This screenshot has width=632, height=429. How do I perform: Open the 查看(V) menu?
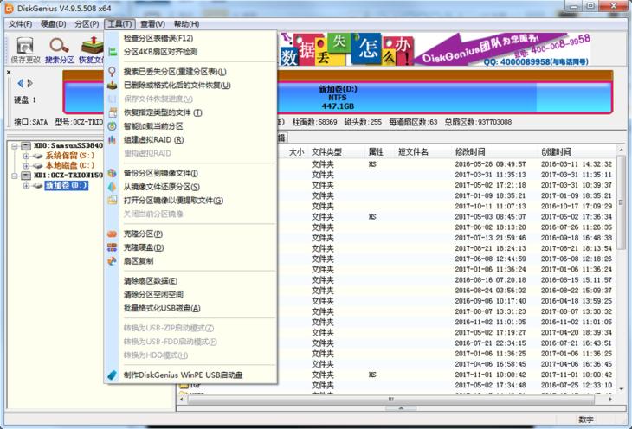pyautogui.click(x=152, y=24)
